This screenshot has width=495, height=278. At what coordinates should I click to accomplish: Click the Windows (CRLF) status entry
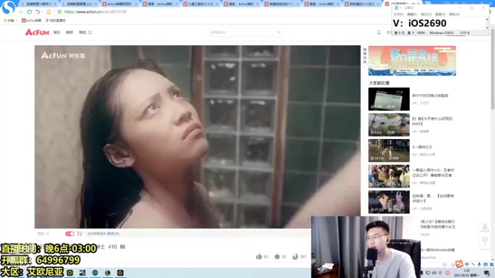tap(441, 33)
